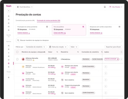The width and height of the screenshot is (128, 99).
Task: Click Viagem de prospecção report name
Action: click(72, 85)
